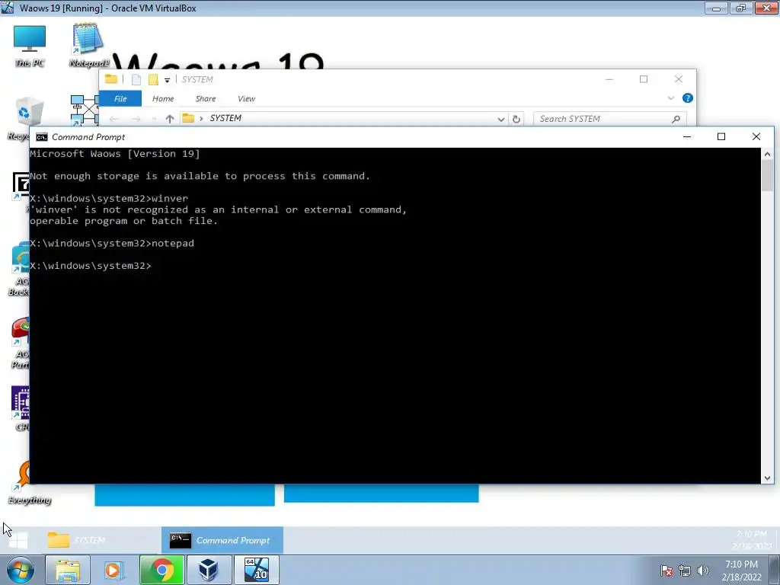The image size is (780, 585).
Task: Click the Search SYSTEM input field
Action: point(610,119)
